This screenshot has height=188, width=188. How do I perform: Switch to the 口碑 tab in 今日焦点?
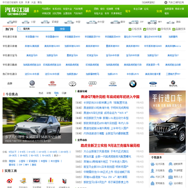pyautogui.click(x=64, y=93)
